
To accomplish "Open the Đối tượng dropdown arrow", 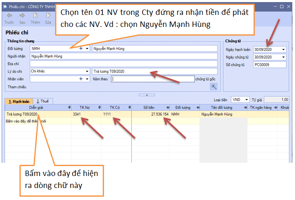I will pyautogui.click(x=87, y=49).
